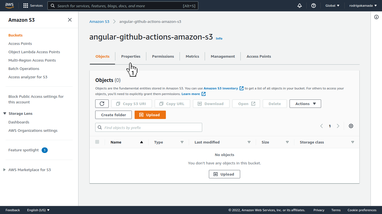Close the Amazon S3 sidebar with the X
The height and width of the screenshot is (214, 382).
(70, 20)
